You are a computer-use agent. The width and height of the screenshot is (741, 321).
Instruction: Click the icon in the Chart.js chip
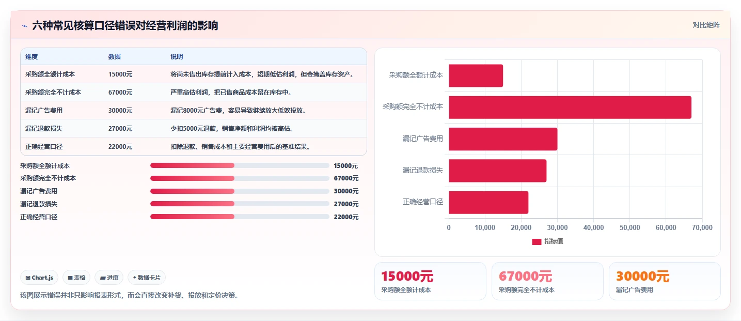coord(28,278)
